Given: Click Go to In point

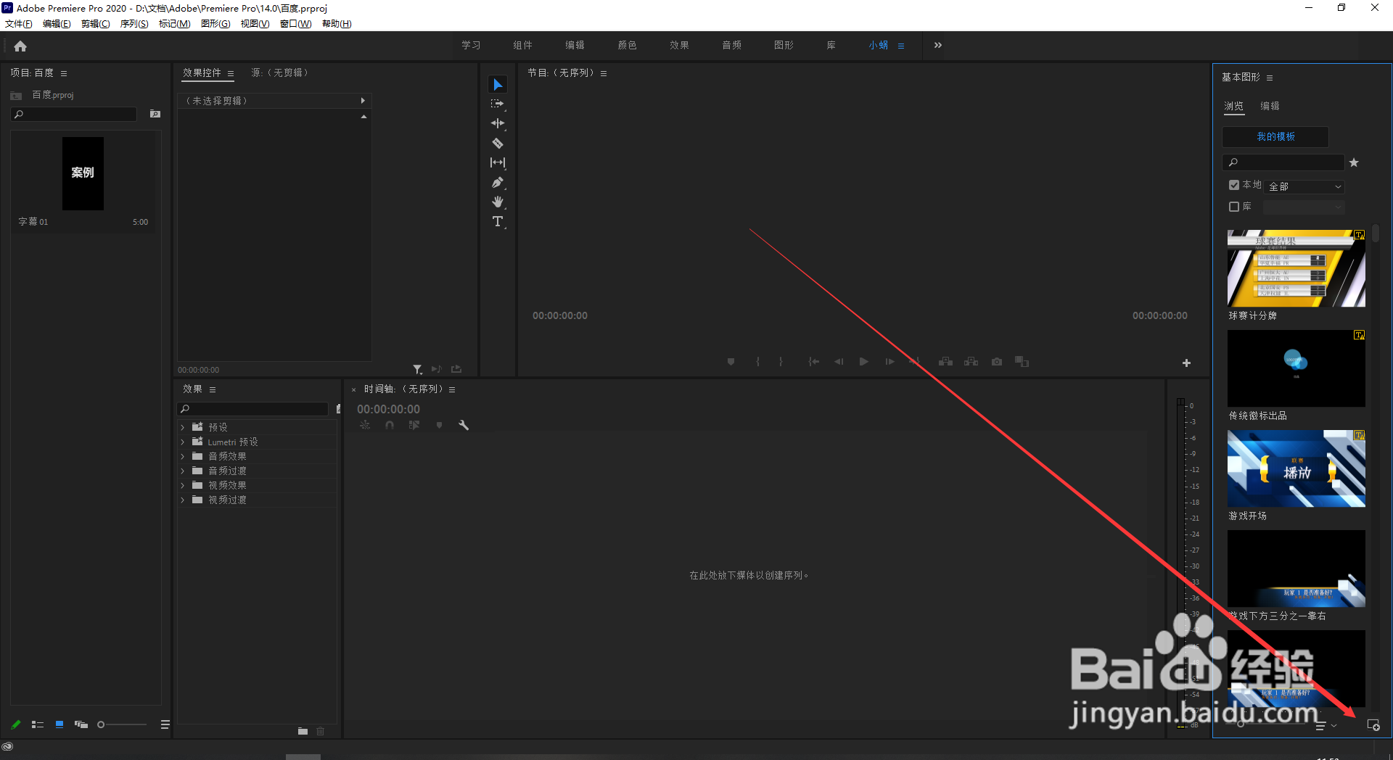Looking at the screenshot, I should click(x=814, y=361).
